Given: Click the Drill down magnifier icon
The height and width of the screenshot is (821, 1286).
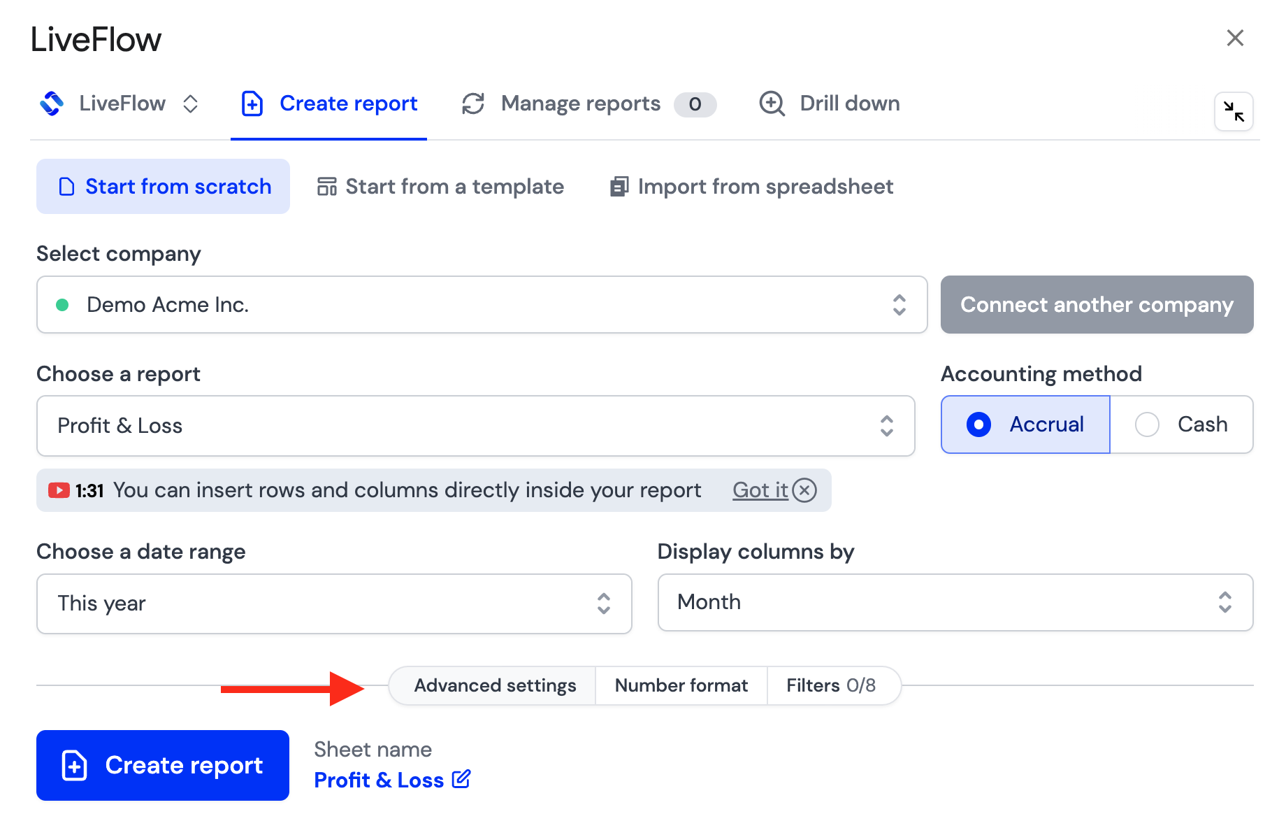Looking at the screenshot, I should point(772,103).
